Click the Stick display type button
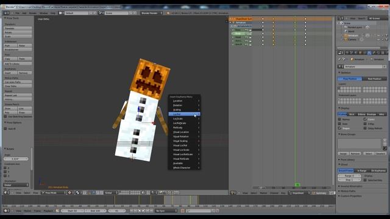 coord(352,114)
